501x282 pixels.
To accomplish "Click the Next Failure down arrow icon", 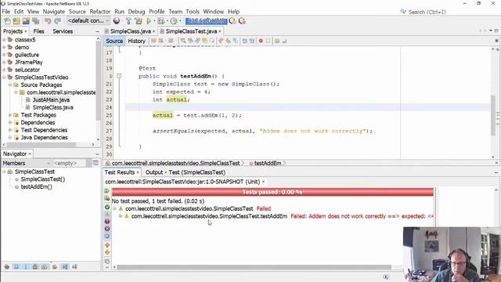I will click(x=107, y=252).
